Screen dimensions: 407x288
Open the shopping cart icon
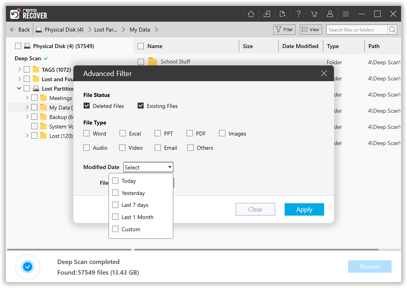[314, 14]
